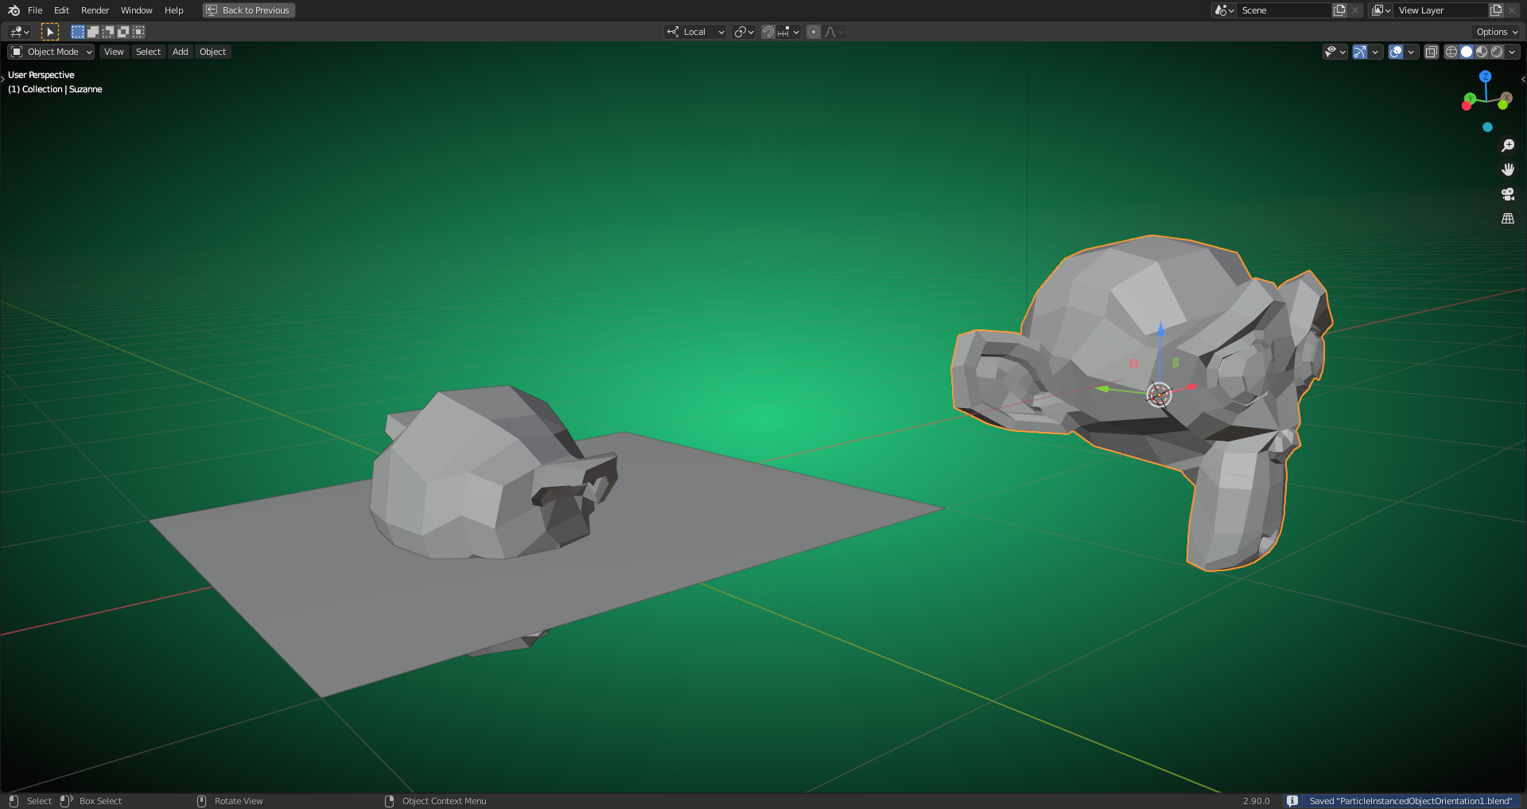Toggle camera view using the camera icon
The image size is (1527, 809).
pos(1507,194)
